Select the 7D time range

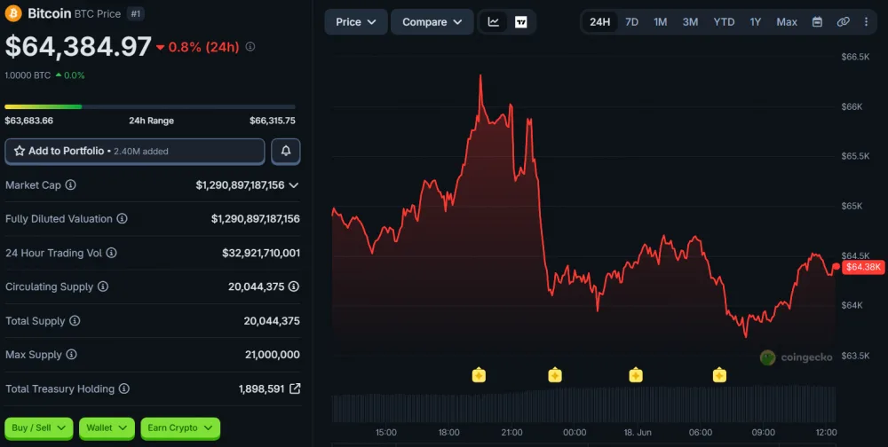(x=632, y=22)
